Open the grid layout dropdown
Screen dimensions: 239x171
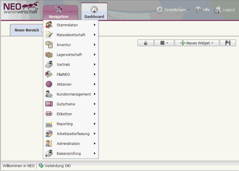tap(164, 43)
